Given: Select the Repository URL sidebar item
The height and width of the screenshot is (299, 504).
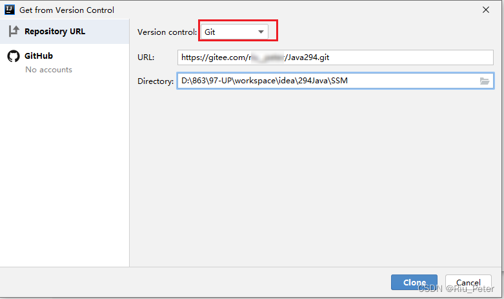Looking at the screenshot, I should (x=65, y=32).
